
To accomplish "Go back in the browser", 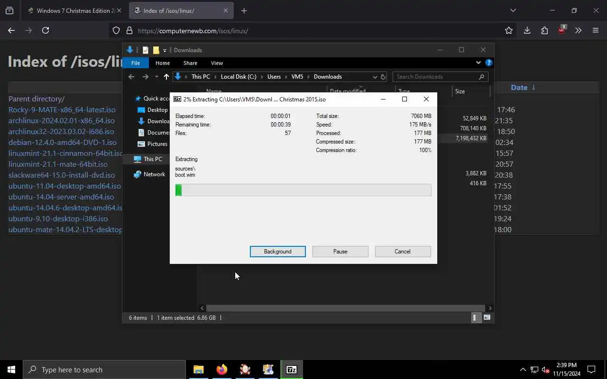I will point(11,30).
